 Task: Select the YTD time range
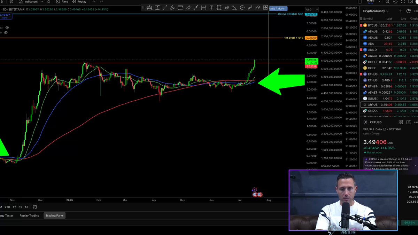[7, 207]
